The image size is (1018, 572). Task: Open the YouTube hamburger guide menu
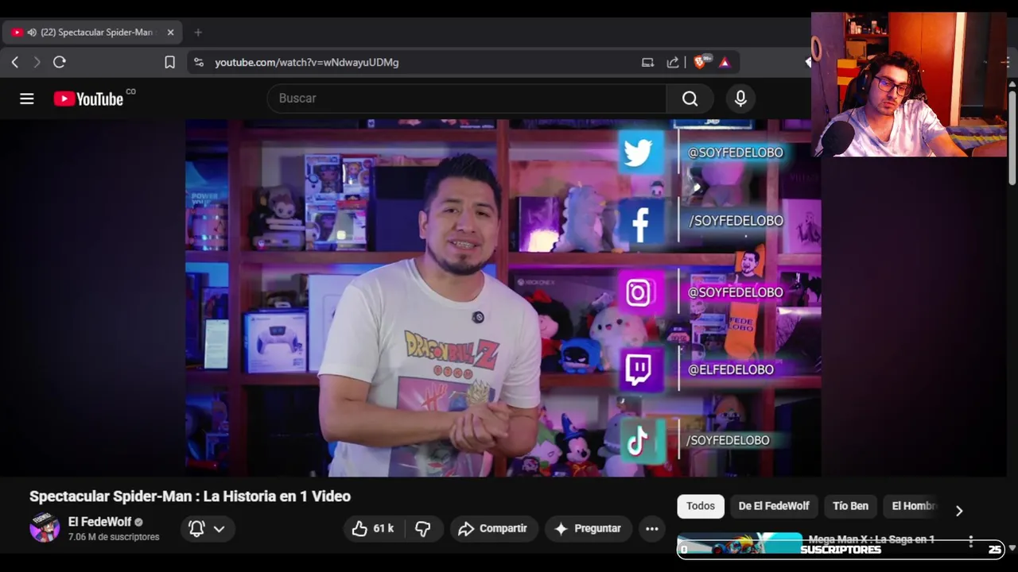pyautogui.click(x=27, y=99)
